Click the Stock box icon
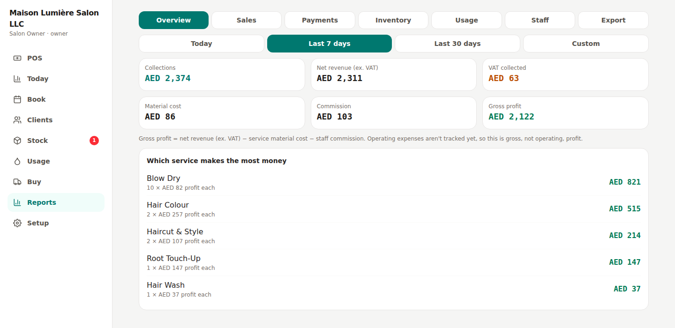675x328 pixels. 17,141
